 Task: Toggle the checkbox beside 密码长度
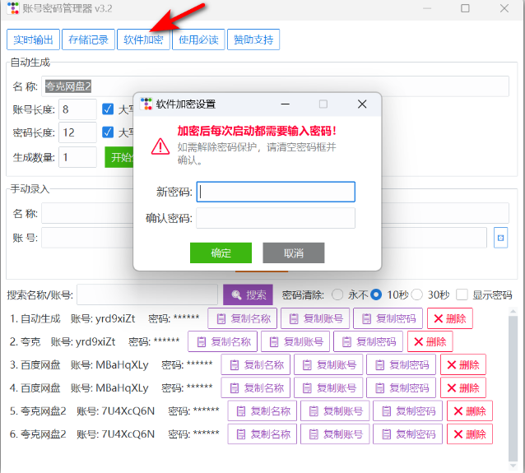pyautogui.click(x=108, y=132)
